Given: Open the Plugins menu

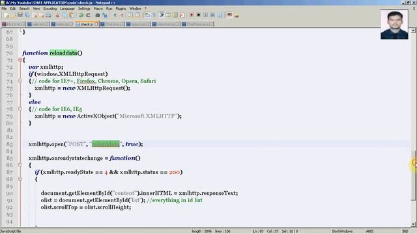Looking at the screenshot, I should pyautogui.click(x=121, y=8).
